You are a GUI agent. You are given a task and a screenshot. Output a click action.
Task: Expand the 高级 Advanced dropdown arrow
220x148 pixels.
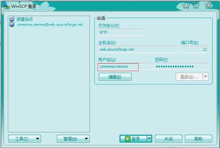tap(206, 77)
